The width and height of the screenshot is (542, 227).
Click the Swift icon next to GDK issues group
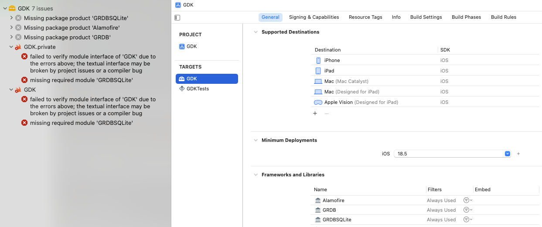coord(18,89)
